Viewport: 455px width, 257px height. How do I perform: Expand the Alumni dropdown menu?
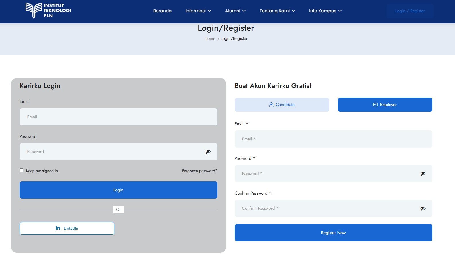[236, 11]
